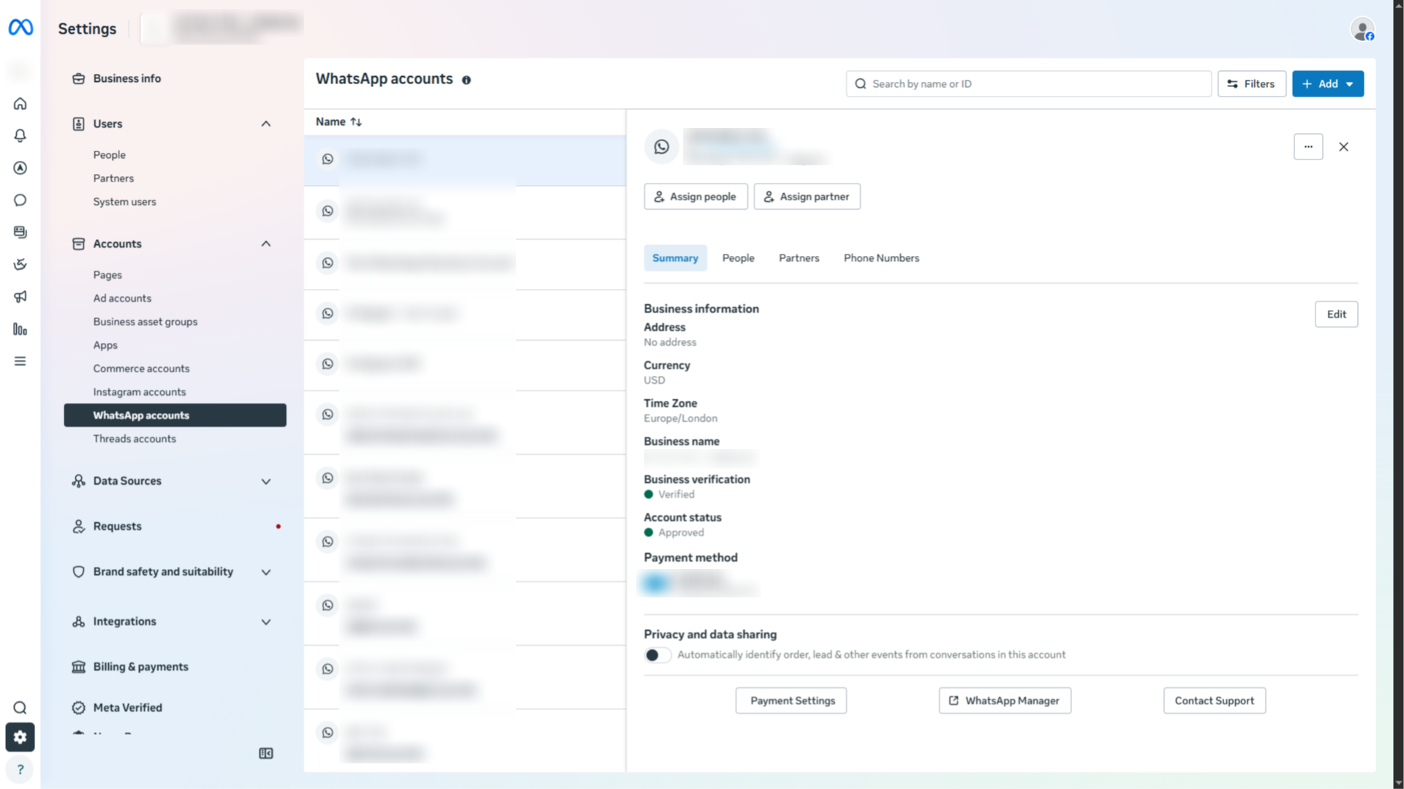The height and width of the screenshot is (789, 1404).
Task: Collapse the Users section
Action: click(266, 124)
